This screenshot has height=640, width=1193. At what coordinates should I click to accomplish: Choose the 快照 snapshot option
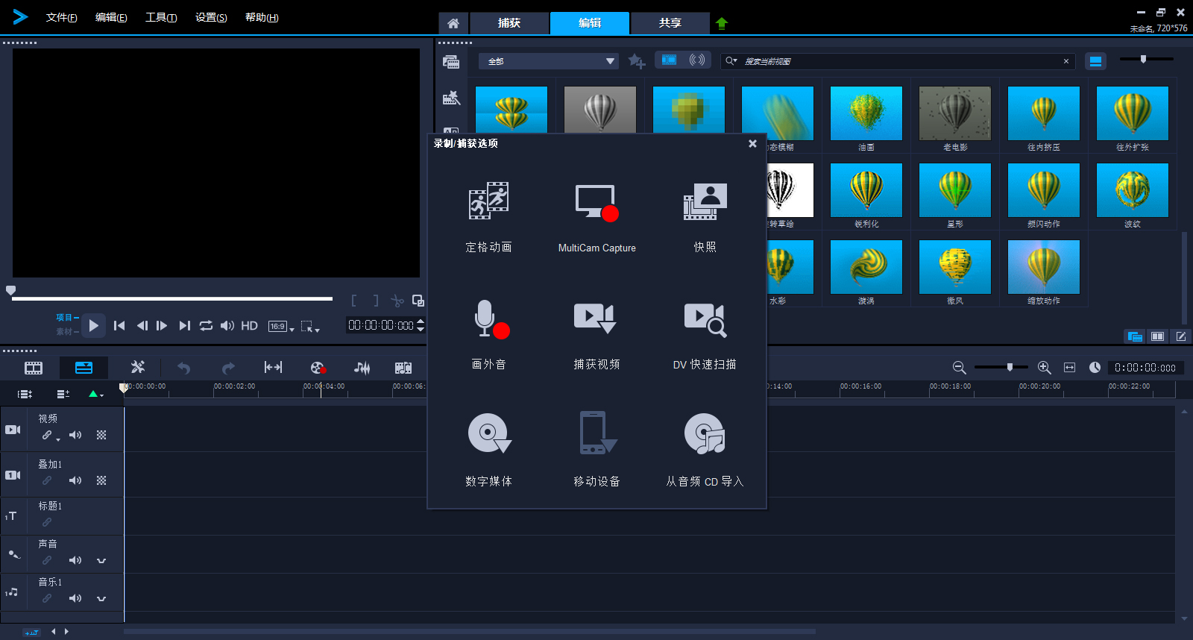[705, 216]
